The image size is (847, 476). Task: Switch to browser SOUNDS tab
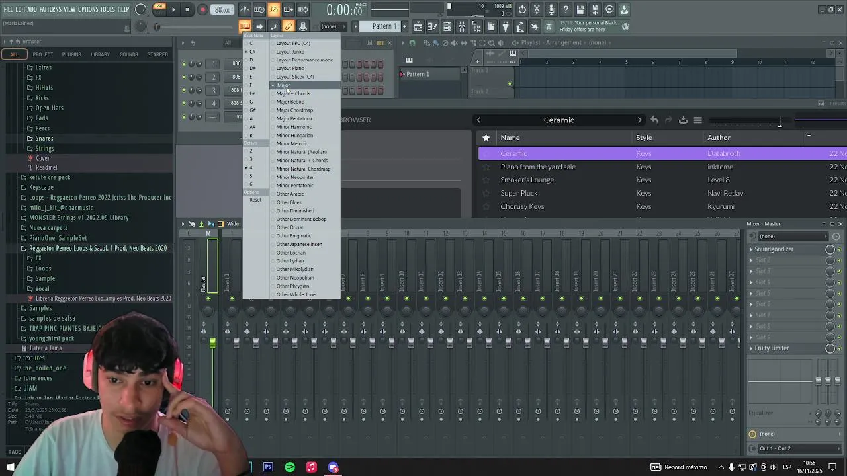129,54
